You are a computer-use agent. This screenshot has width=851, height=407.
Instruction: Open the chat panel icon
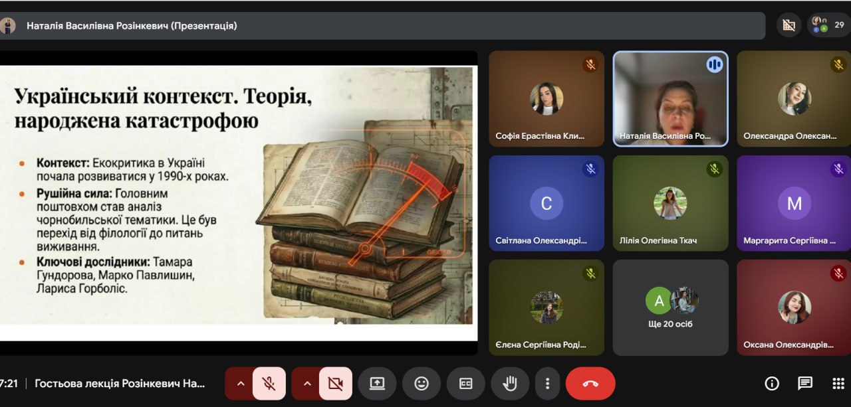(805, 383)
